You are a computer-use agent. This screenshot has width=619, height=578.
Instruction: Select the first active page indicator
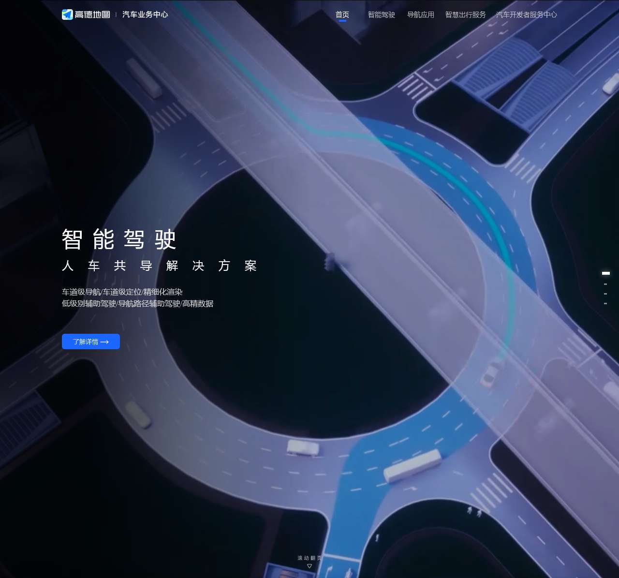pos(605,273)
